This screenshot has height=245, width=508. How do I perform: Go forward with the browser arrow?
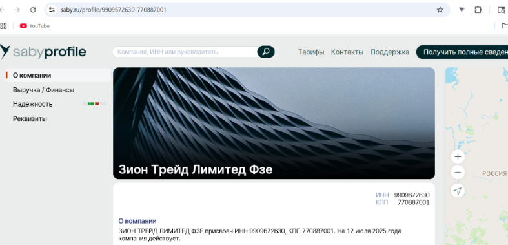coord(17,10)
